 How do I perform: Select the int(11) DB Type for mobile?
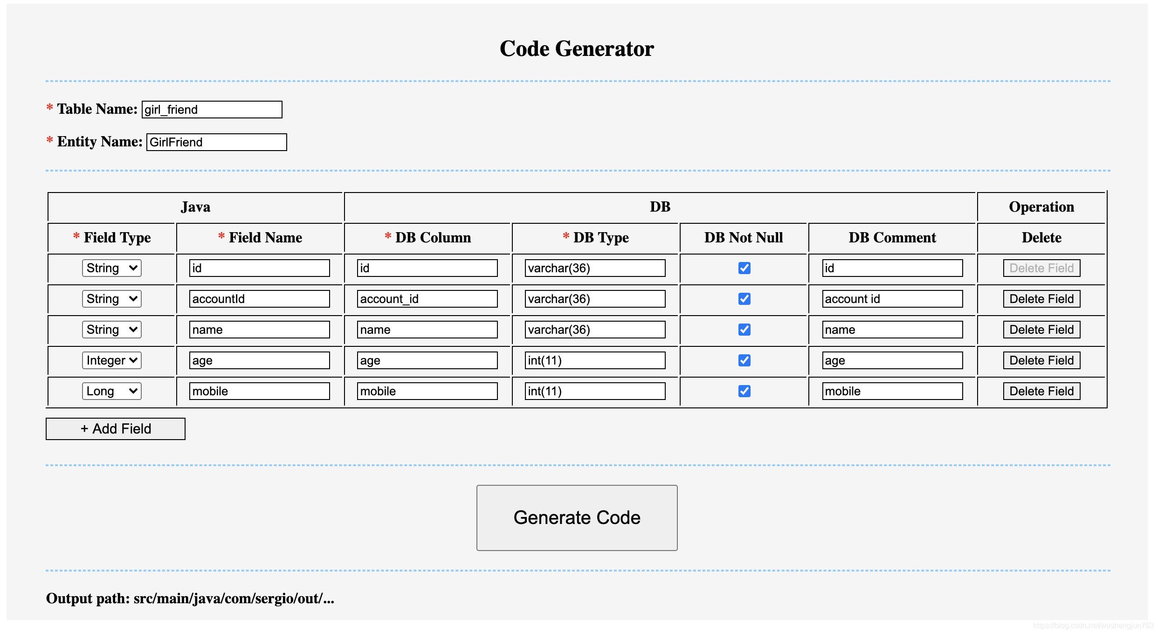coord(595,391)
